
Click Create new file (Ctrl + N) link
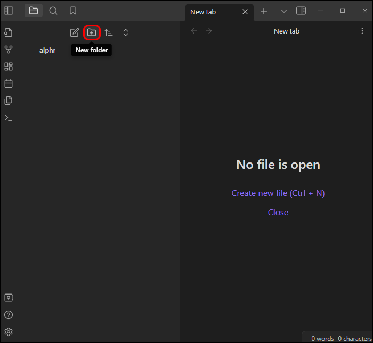[278, 193]
